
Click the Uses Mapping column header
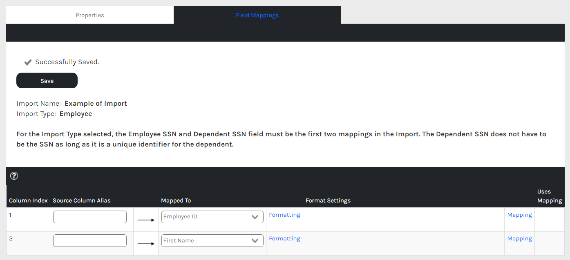point(550,196)
